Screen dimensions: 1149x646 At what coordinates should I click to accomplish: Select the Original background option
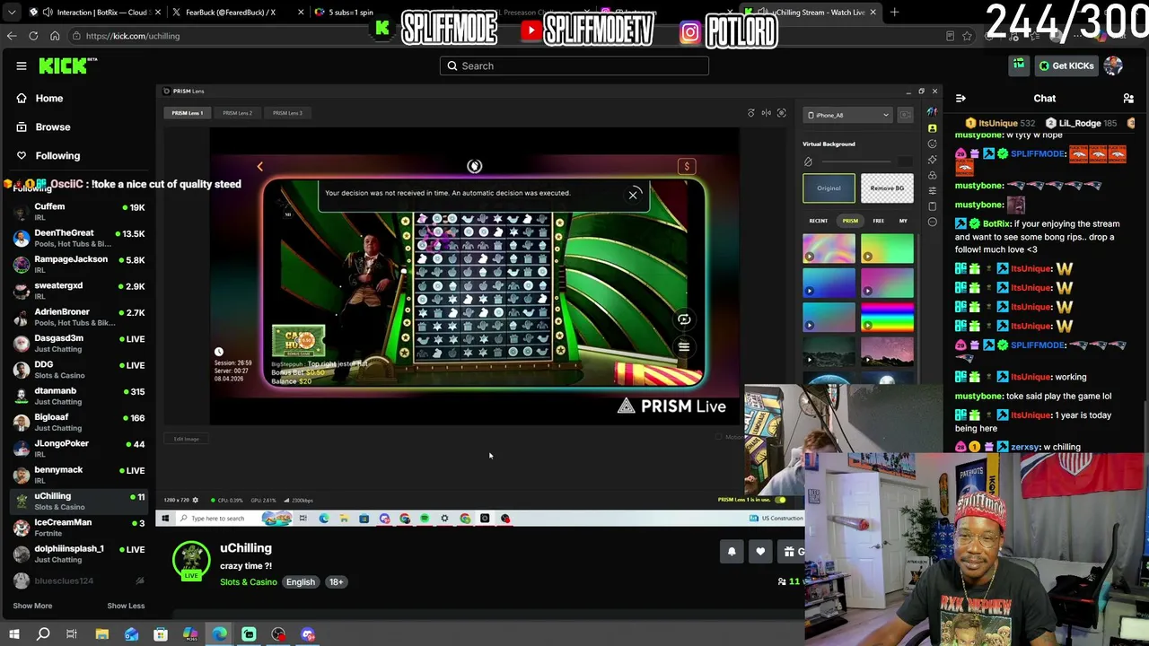point(829,188)
